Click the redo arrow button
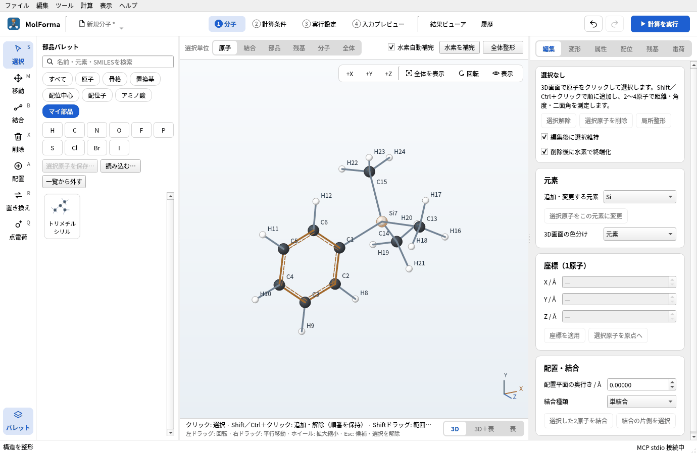The height and width of the screenshot is (454, 697). point(615,24)
